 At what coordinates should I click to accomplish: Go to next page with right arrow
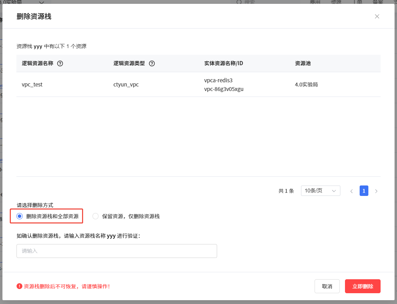tap(376, 191)
